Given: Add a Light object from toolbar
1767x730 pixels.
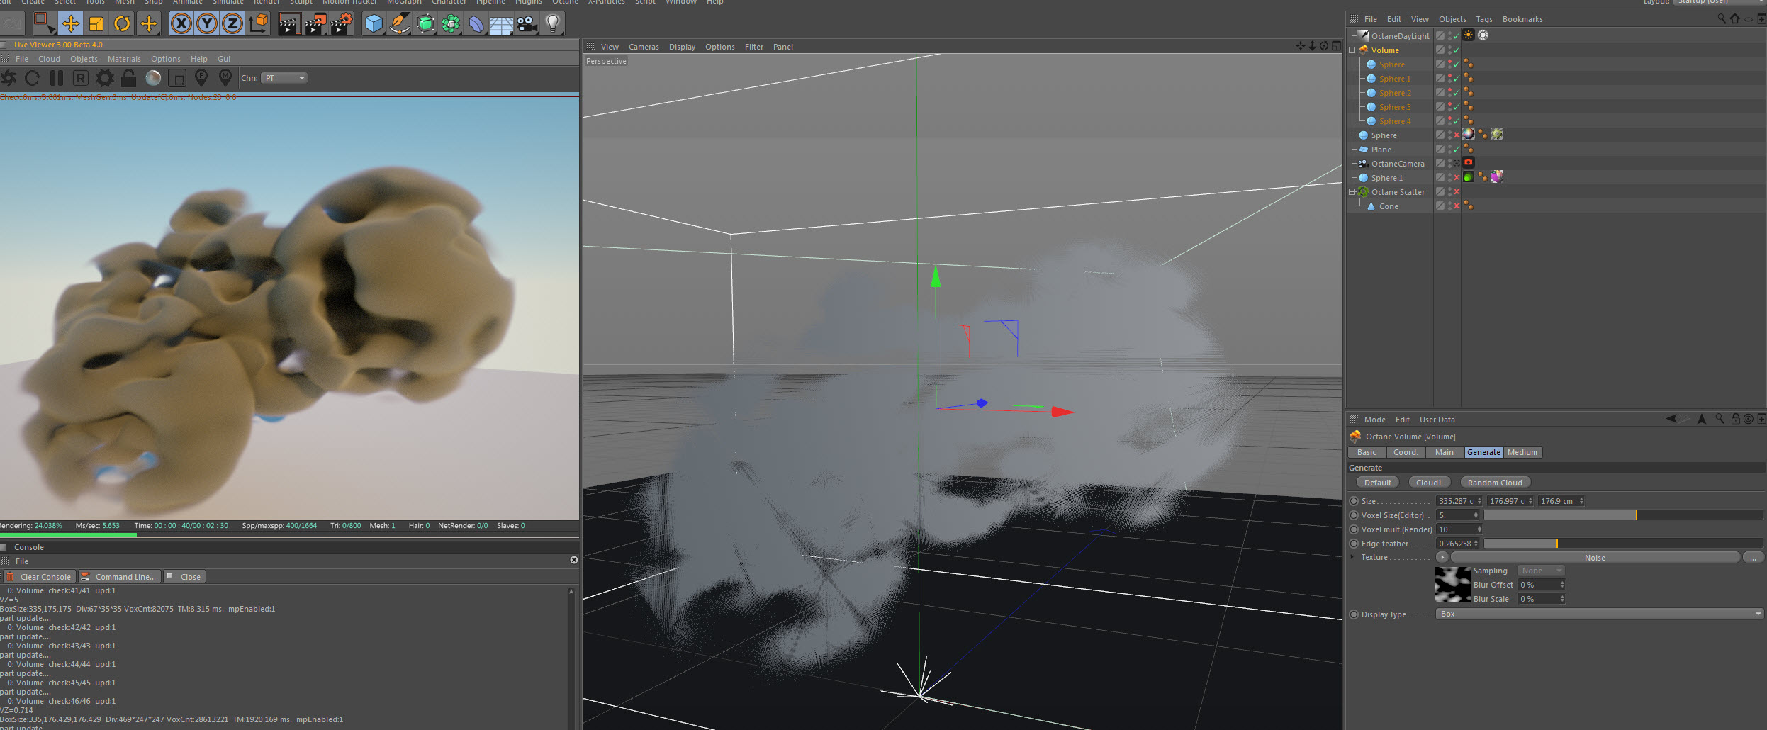Looking at the screenshot, I should pyautogui.click(x=553, y=23).
